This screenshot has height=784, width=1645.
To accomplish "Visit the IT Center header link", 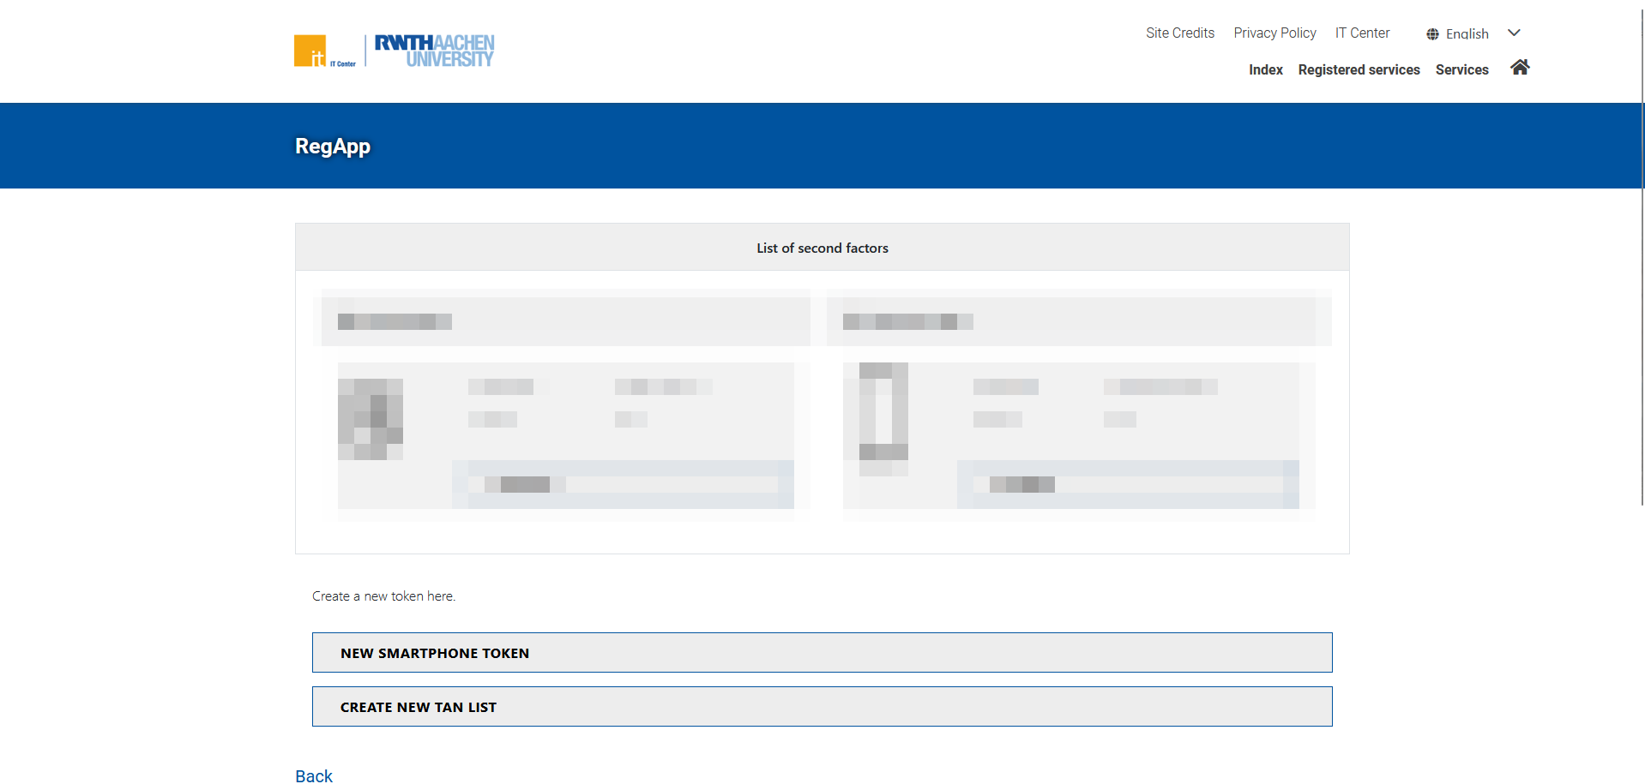I will point(1362,33).
